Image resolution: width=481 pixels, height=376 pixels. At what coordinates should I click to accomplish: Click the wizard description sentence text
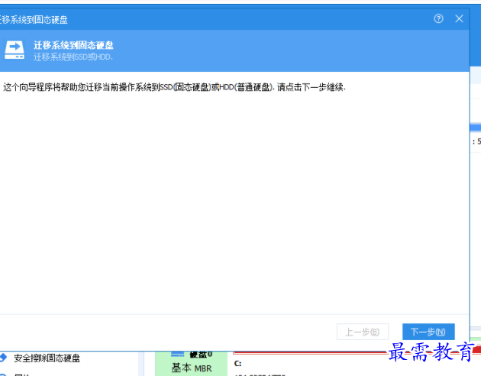[174, 87]
